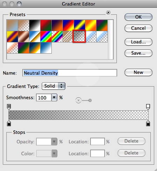Click inside the gradient preview bar
157x171 pixels.
[x=78, y=115]
